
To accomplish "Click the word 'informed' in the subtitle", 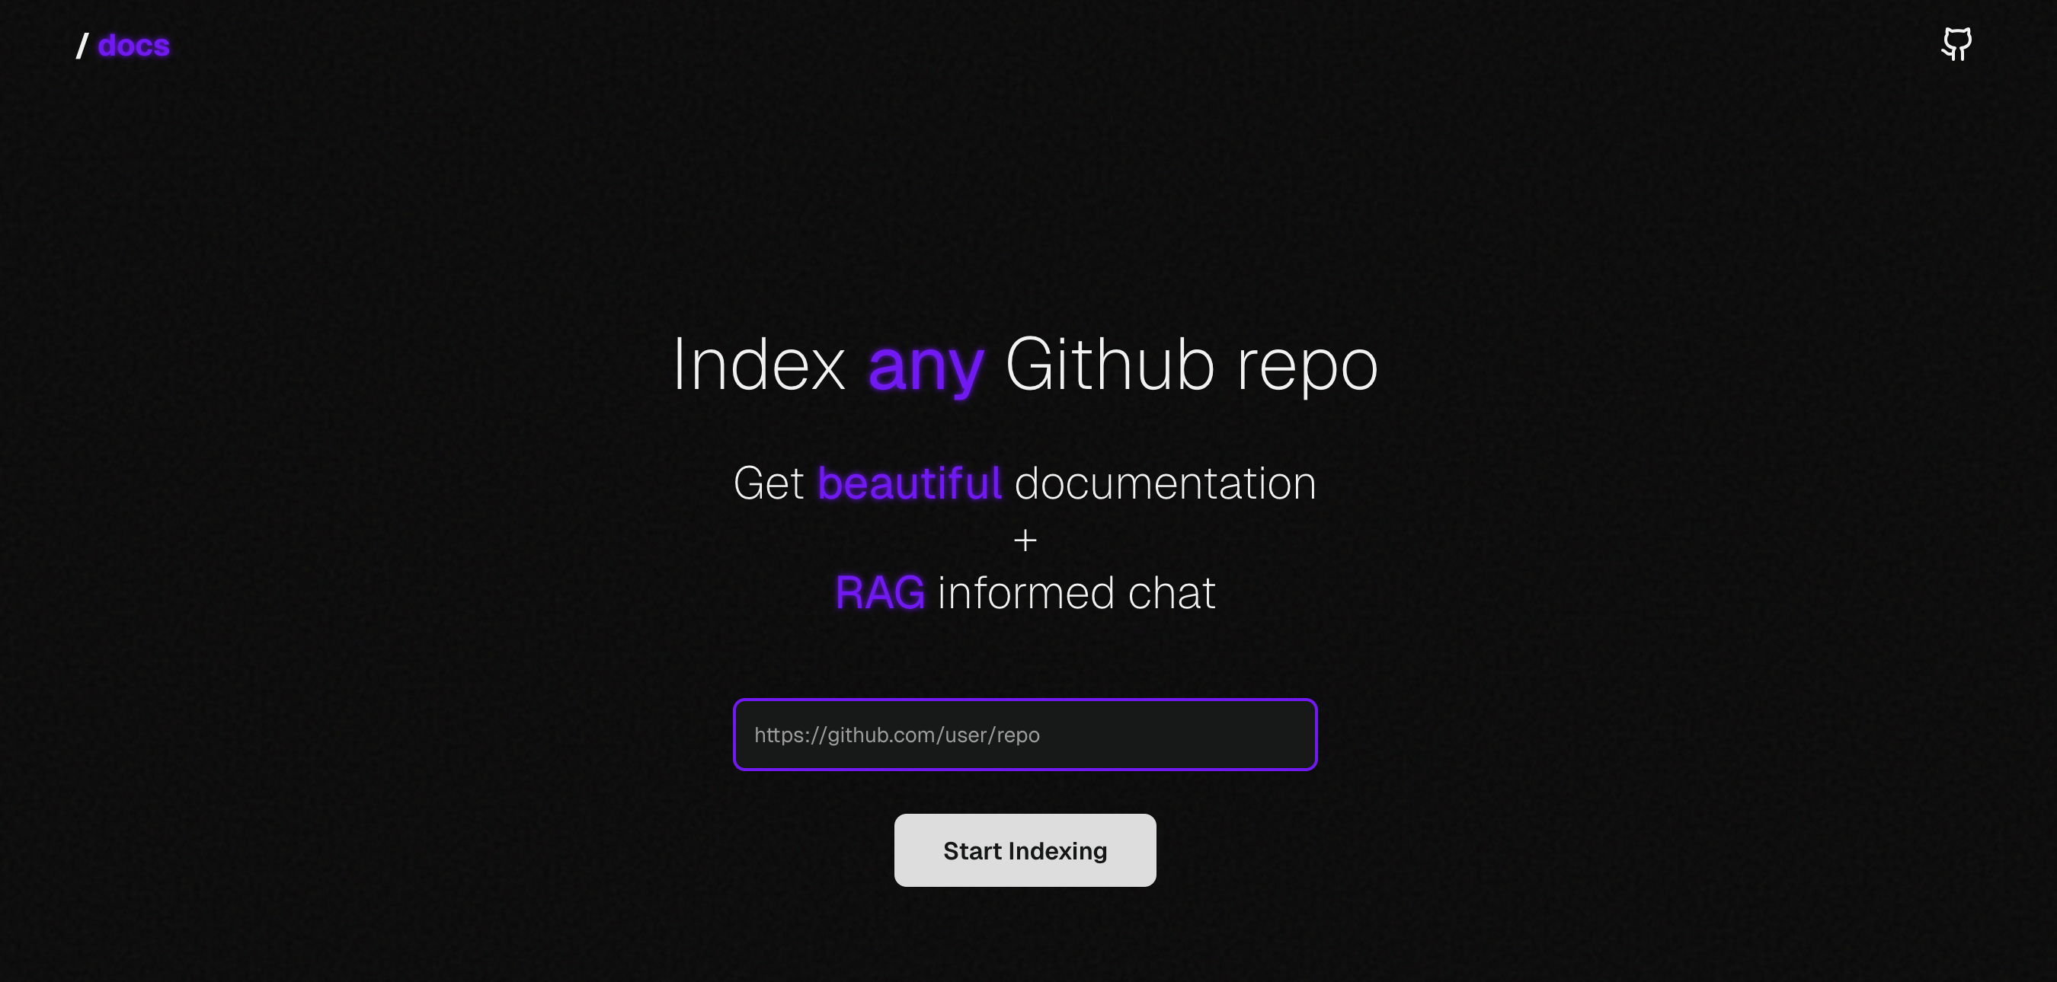I will pos(1025,593).
